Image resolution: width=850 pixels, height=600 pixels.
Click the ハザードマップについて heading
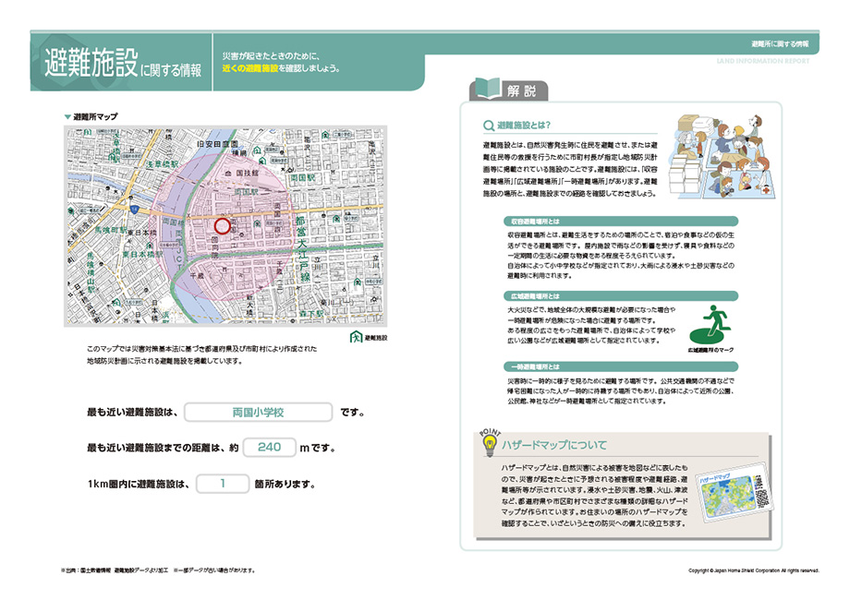(554, 445)
